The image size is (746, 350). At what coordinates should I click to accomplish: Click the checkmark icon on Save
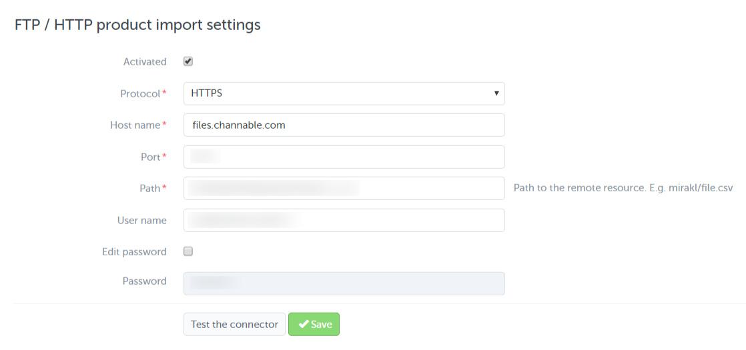(304, 324)
